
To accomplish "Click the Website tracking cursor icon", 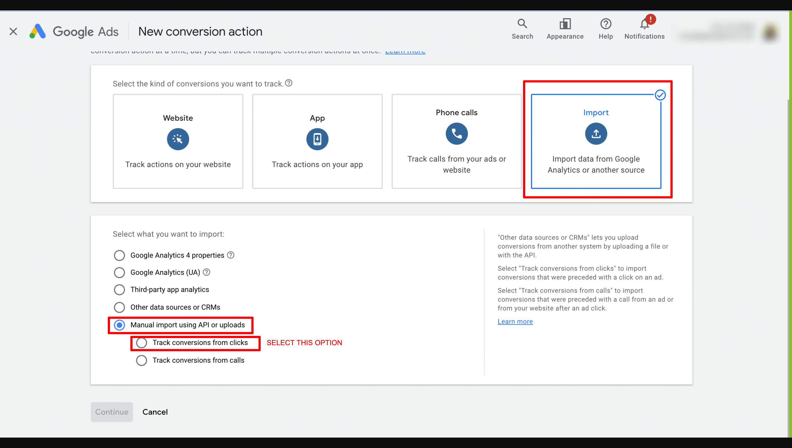I will [x=178, y=139].
